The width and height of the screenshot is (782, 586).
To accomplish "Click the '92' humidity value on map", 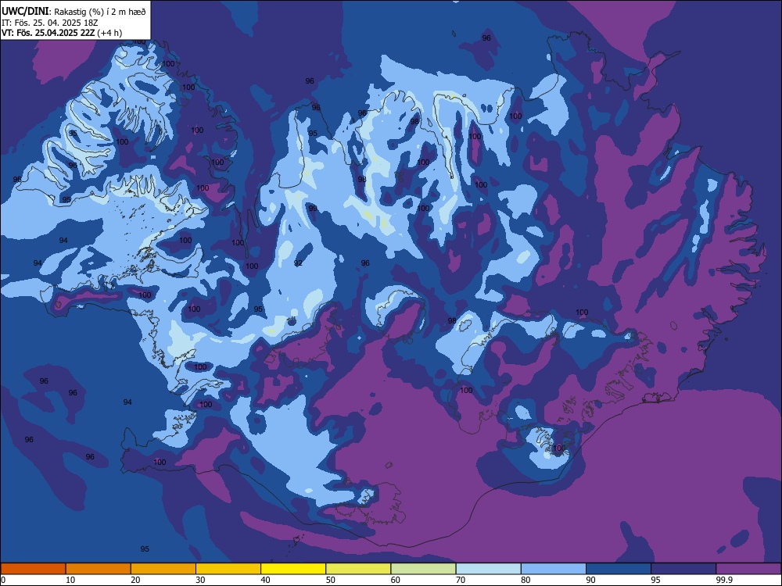I will 298,263.
